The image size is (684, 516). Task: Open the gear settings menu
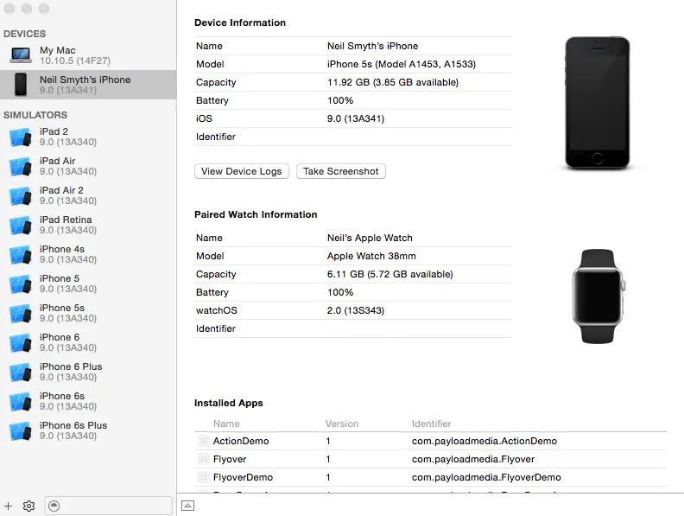[x=28, y=506]
